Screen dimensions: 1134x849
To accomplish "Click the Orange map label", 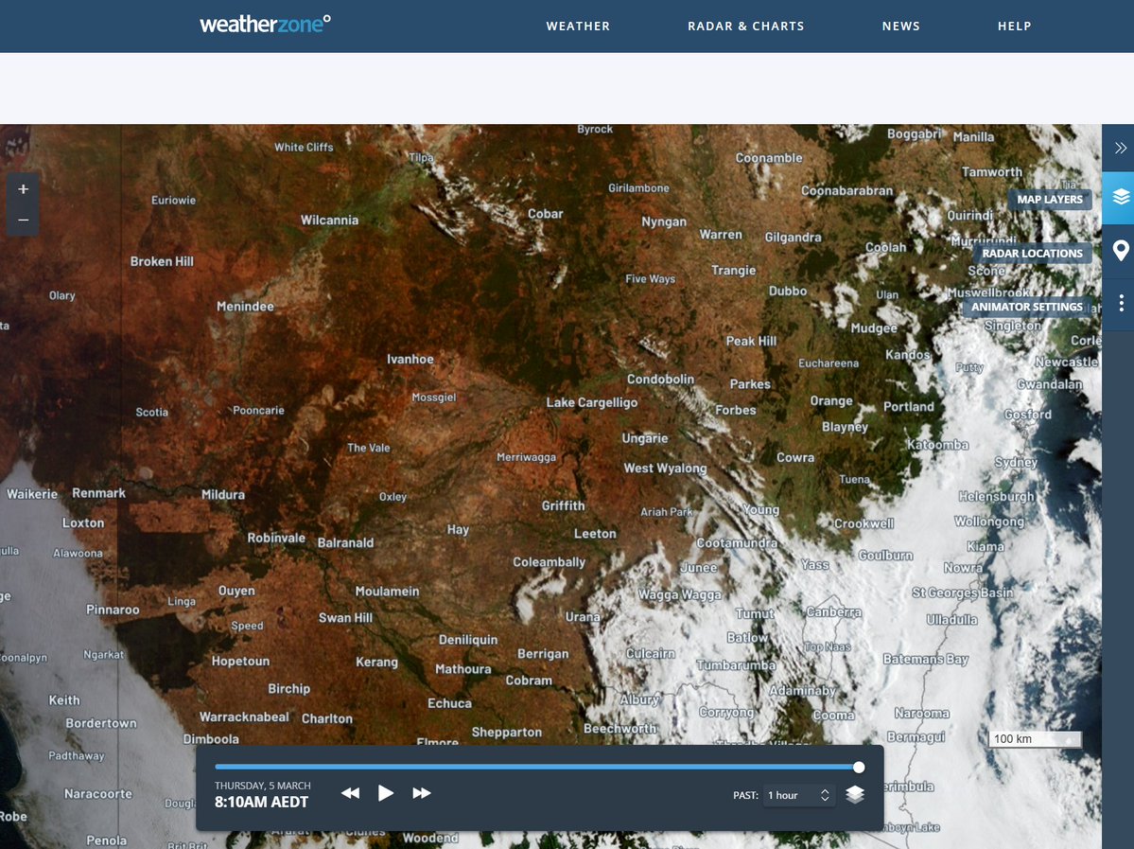I will pos(831,401).
